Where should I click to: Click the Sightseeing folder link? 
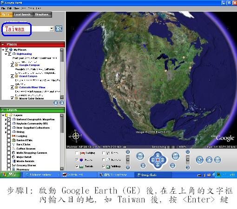24,54
